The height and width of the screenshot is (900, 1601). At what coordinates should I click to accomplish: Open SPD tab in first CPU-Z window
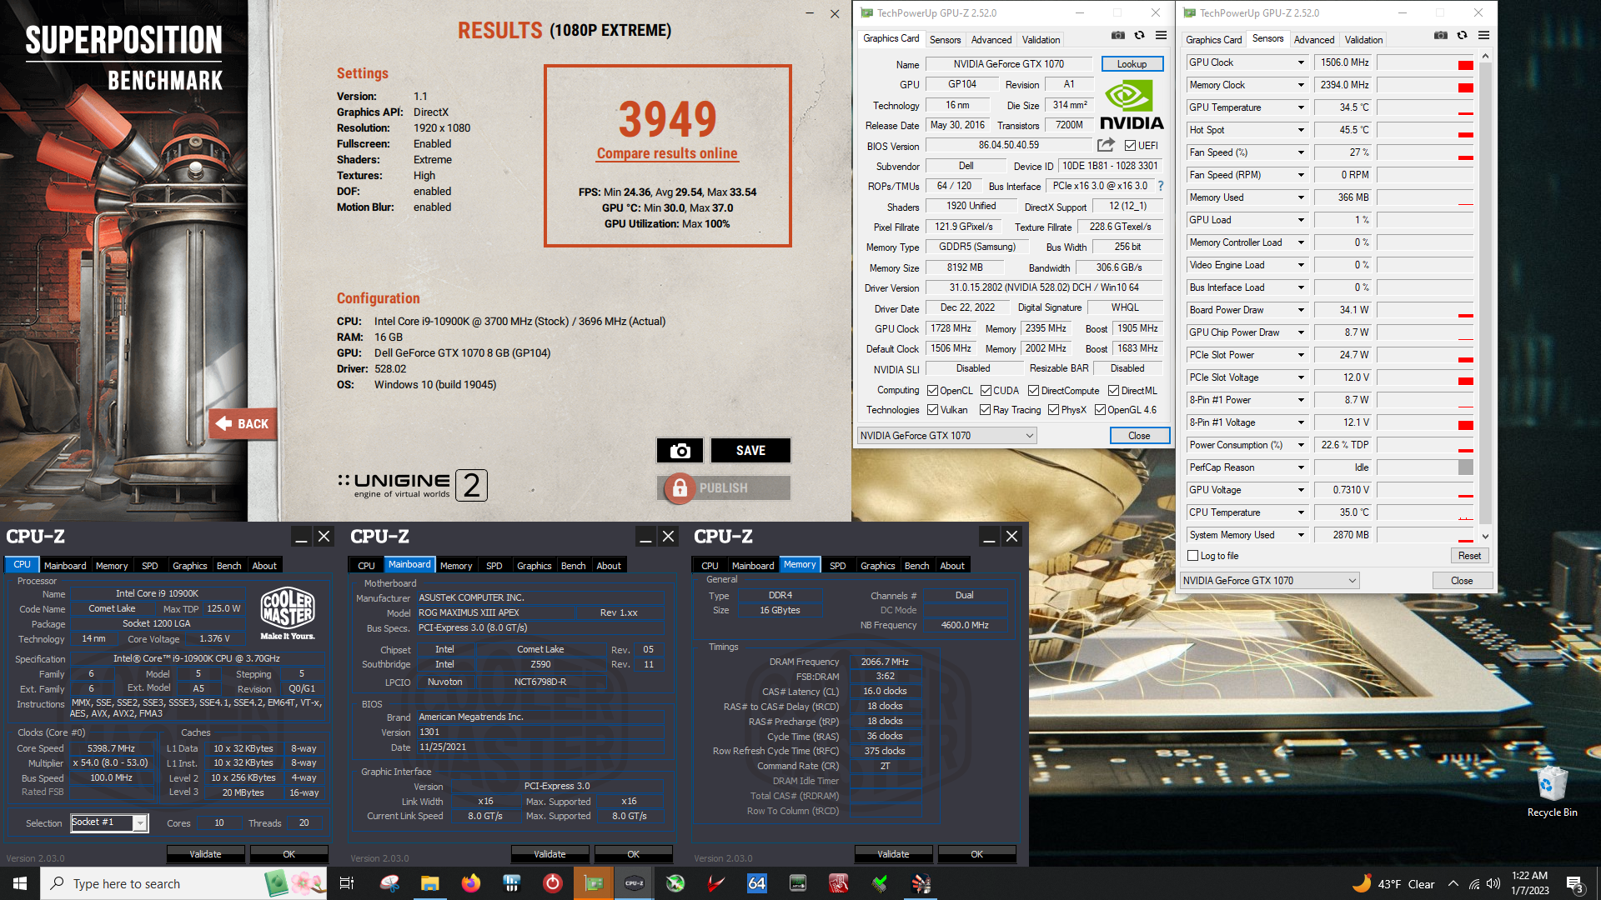150,566
